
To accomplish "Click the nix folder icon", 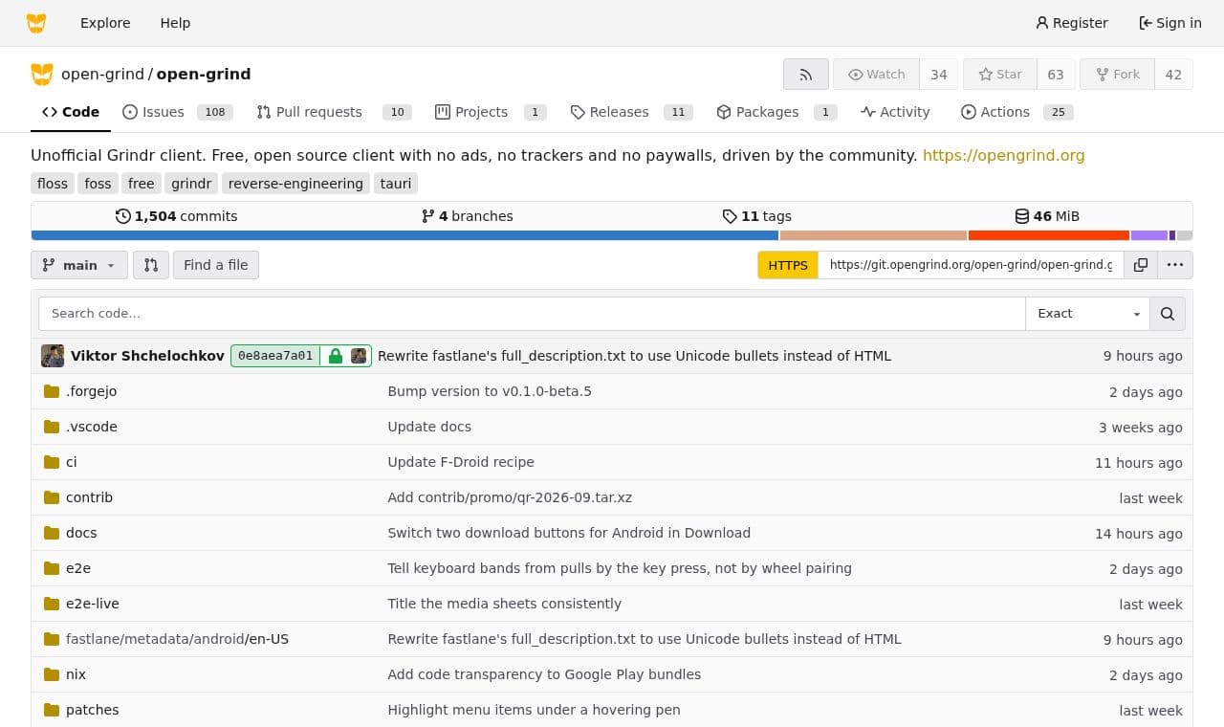I will (52, 674).
